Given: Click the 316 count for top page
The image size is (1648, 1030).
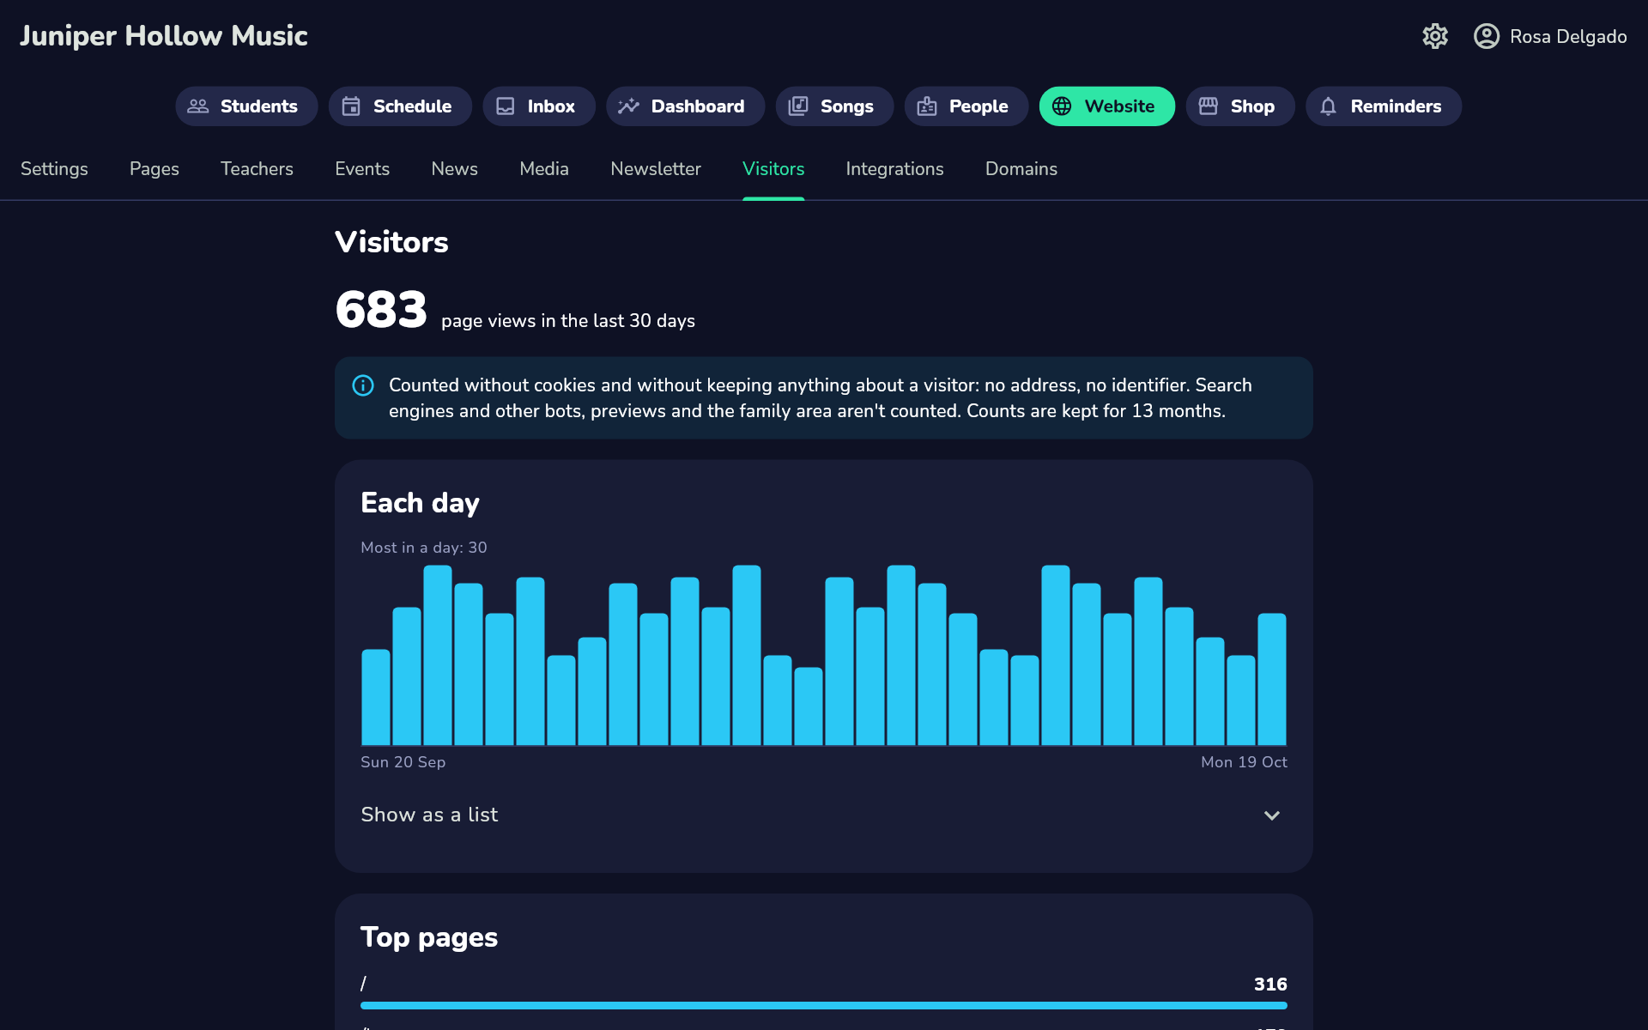Looking at the screenshot, I should click(x=1270, y=985).
